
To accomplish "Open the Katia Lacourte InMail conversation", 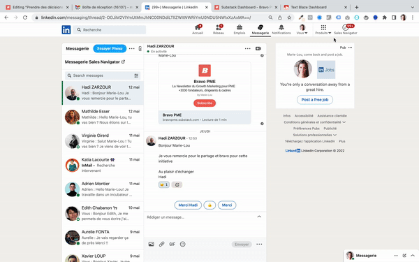I will tap(103, 165).
